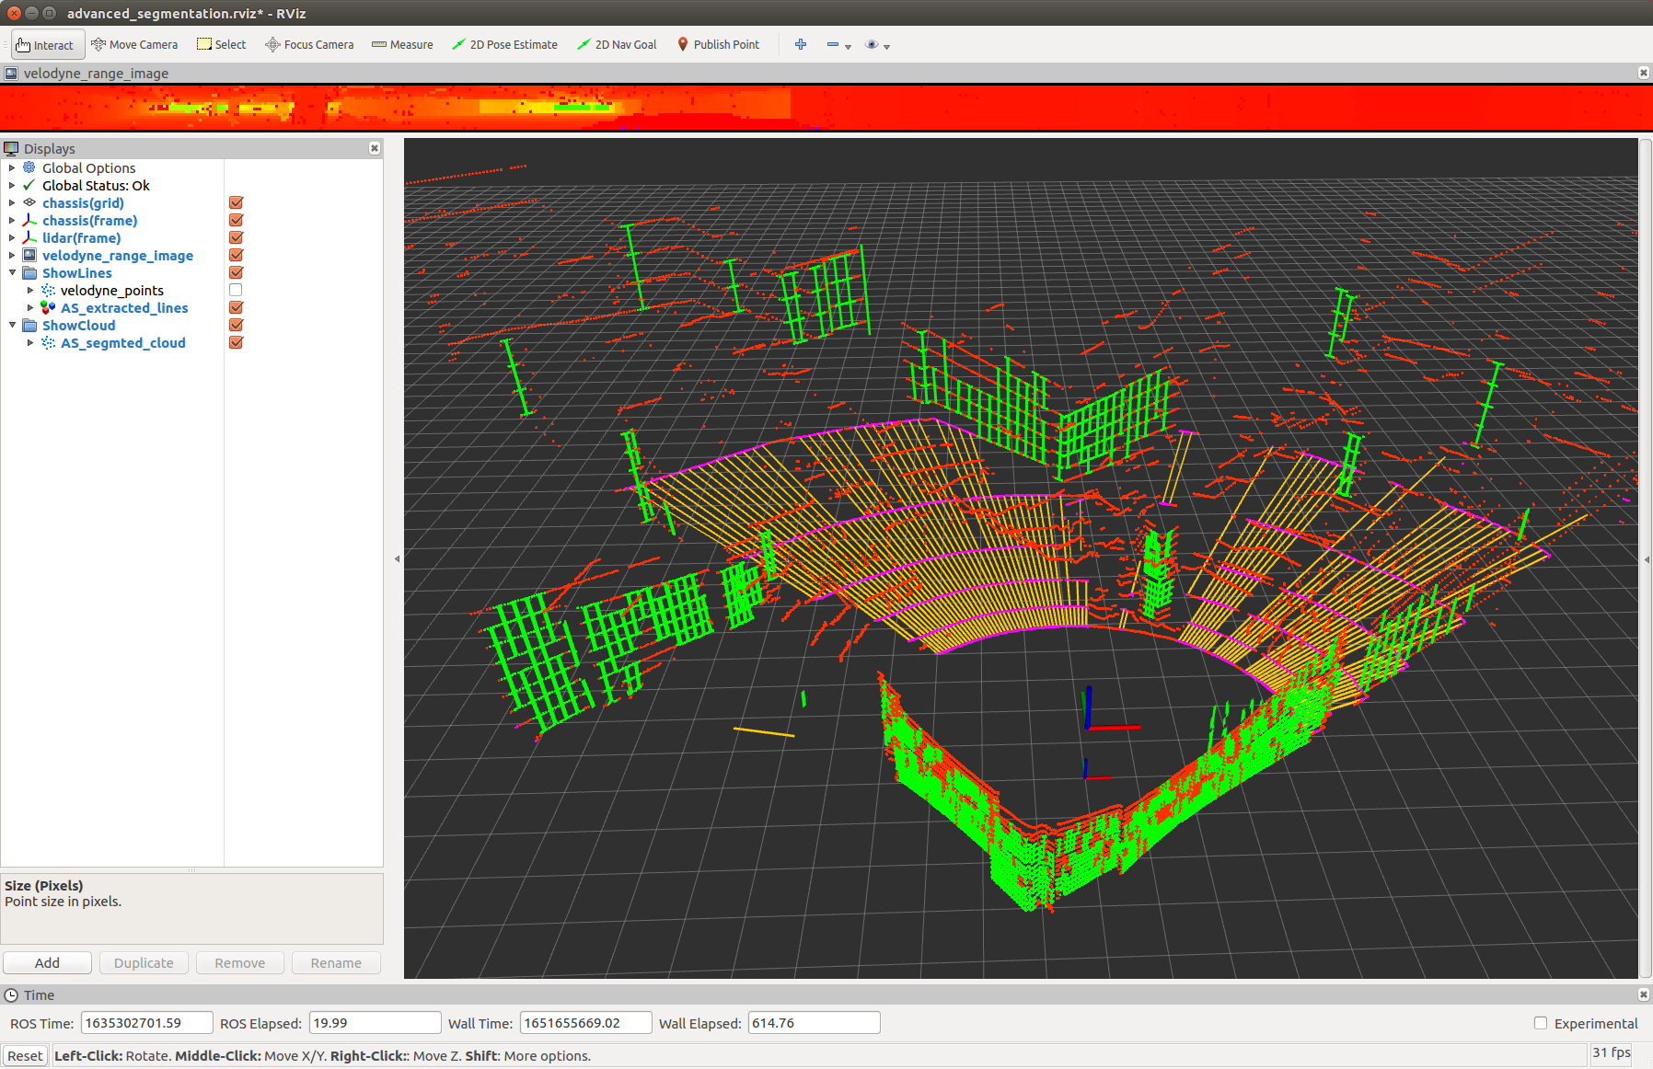The height and width of the screenshot is (1069, 1653).
Task: Click the lidar(frame) axes icon
Action: (29, 237)
